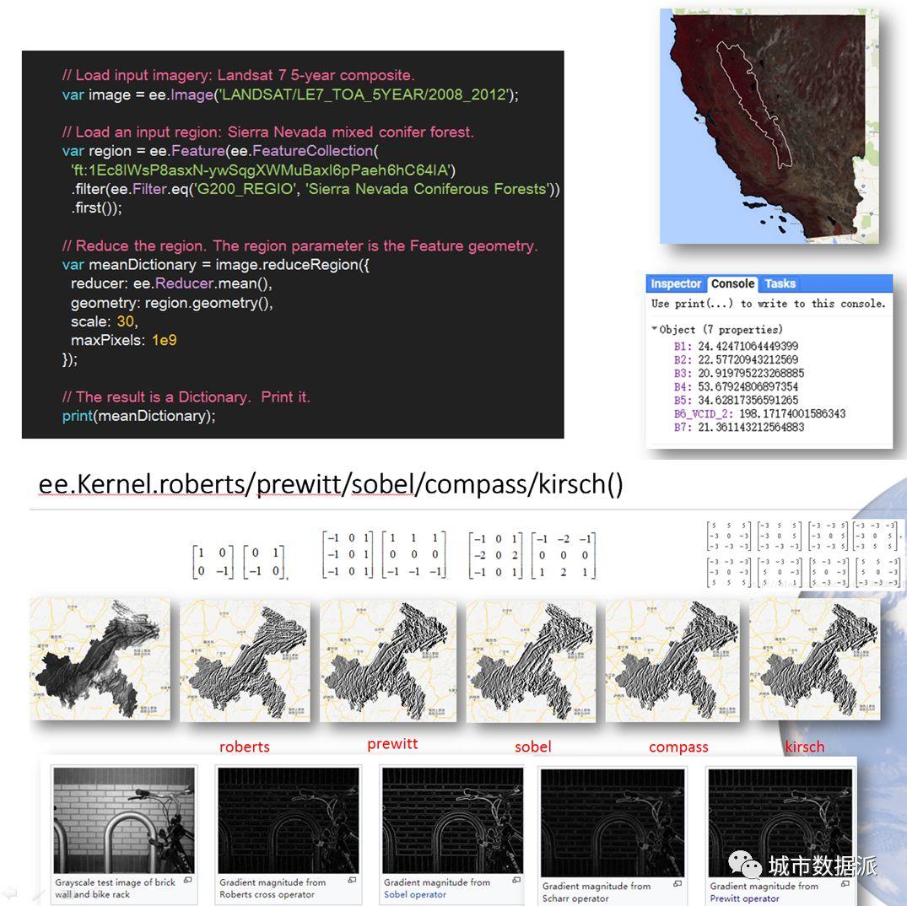Open the 'Sobel operator' link
This screenshot has width=907, height=906.
point(415,894)
